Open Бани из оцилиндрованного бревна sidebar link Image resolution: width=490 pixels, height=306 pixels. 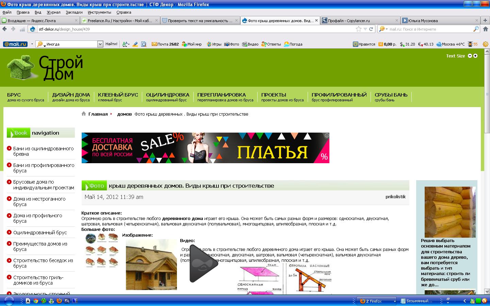pyautogui.click(x=43, y=151)
